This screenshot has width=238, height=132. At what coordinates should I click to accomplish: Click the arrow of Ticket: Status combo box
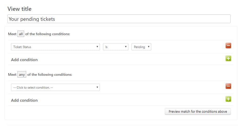(97, 47)
